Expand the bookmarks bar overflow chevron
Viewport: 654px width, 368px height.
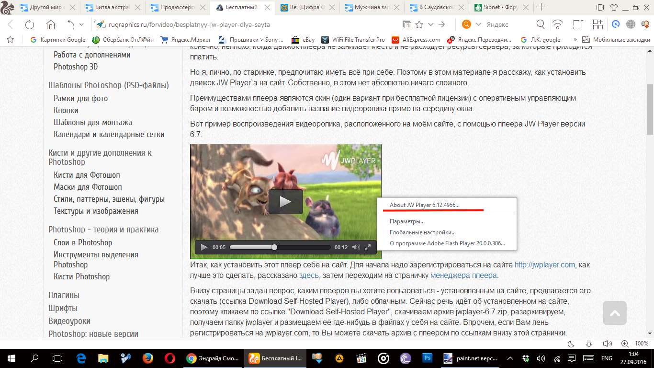tap(575, 40)
